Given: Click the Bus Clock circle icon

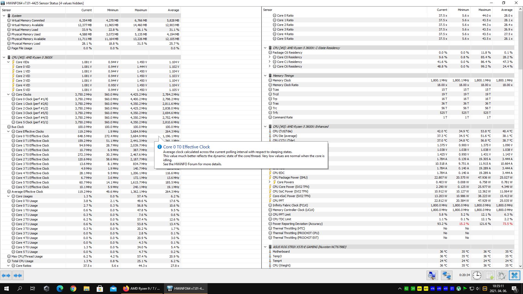Looking at the screenshot, I should pyautogui.click(x=9, y=127).
